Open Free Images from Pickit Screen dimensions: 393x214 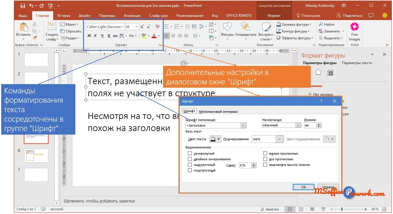(x=354, y=32)
